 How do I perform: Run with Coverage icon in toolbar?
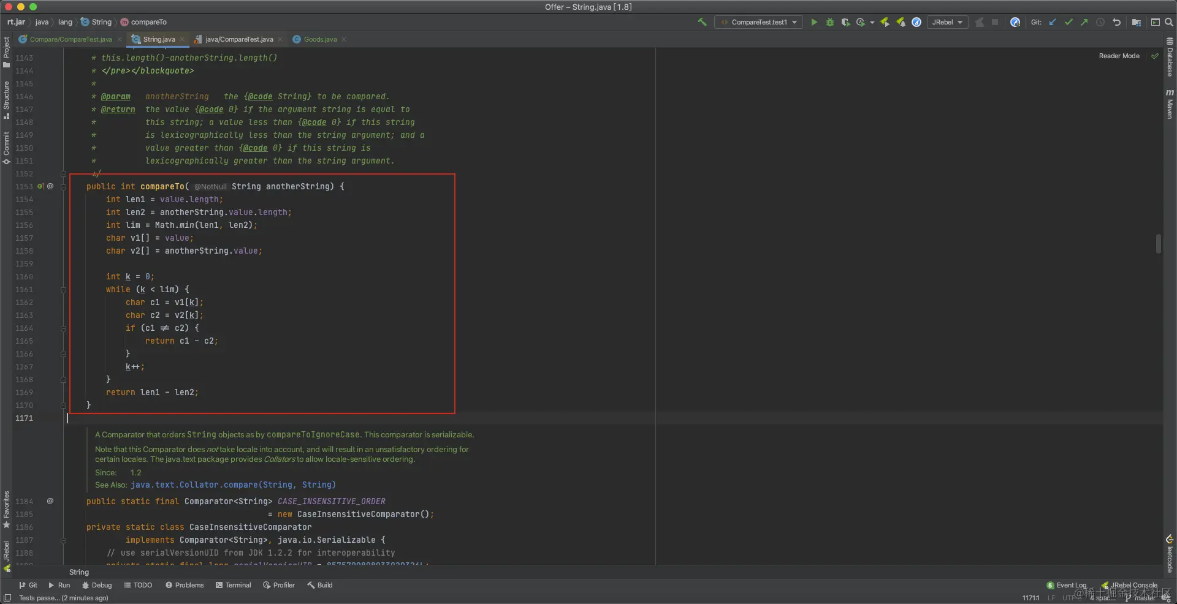pos(846,22)
